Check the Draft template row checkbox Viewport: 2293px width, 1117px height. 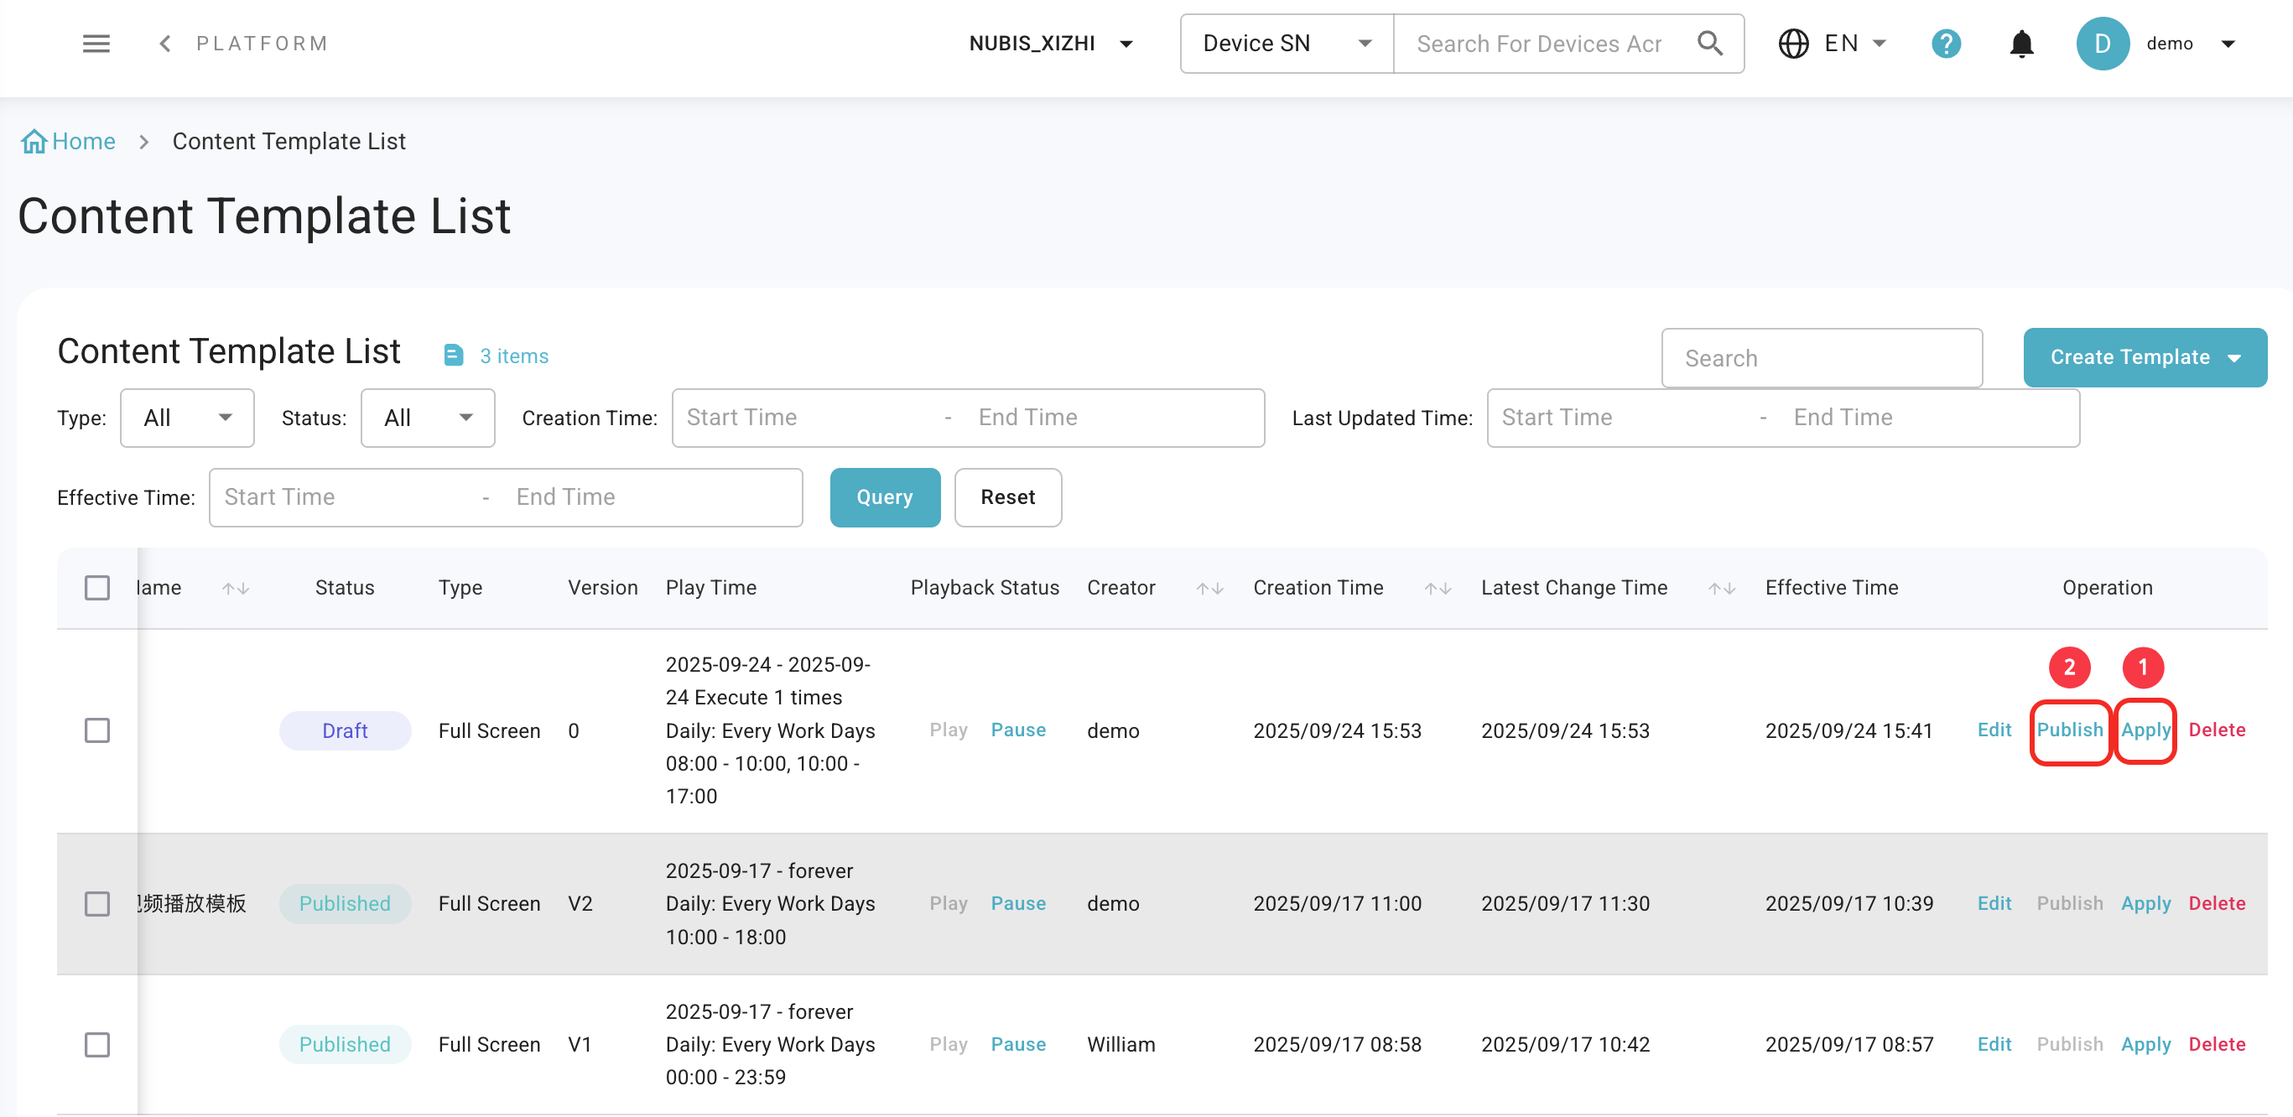97,730
